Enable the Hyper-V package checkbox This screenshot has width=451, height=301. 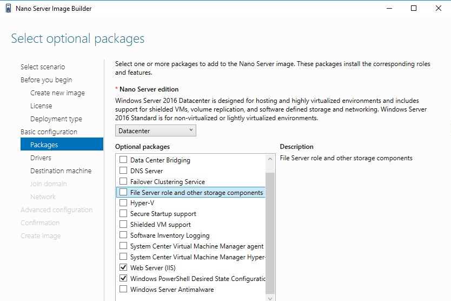tap(123, 203)
